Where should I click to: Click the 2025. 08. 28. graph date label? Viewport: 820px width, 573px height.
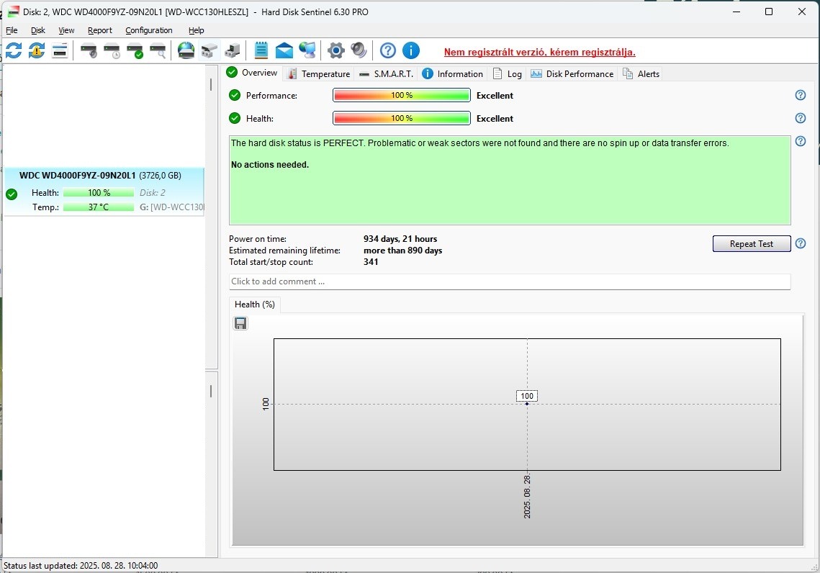tap(527, 497)
